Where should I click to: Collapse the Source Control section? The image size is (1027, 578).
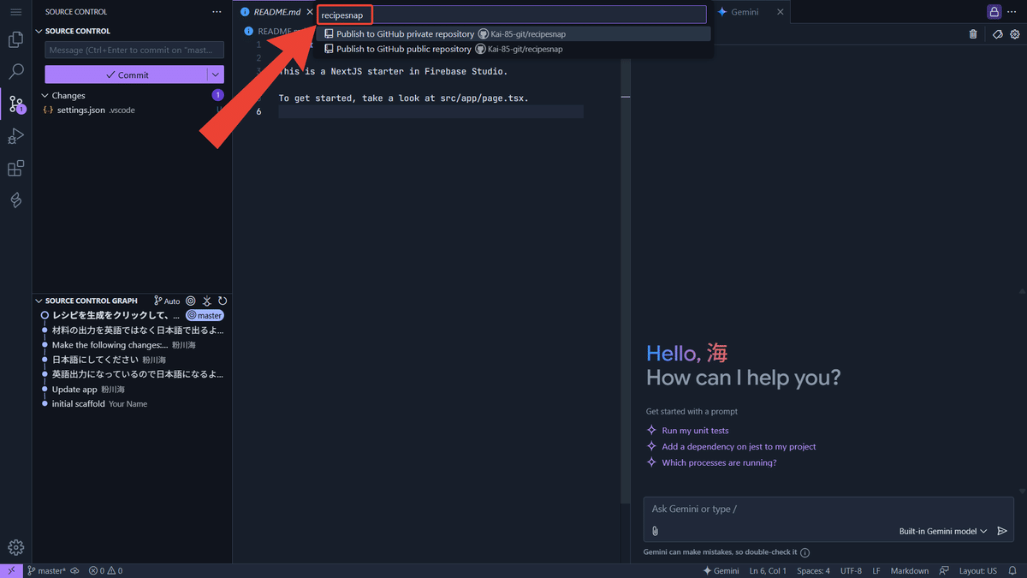pyautogui.click(x=39, y=31)
